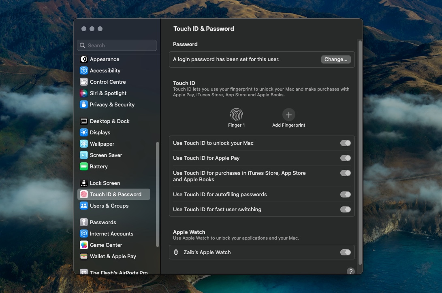Click the Lock Screen icon
The width and height of the screenshot is (442, 293).
[84, 183]
